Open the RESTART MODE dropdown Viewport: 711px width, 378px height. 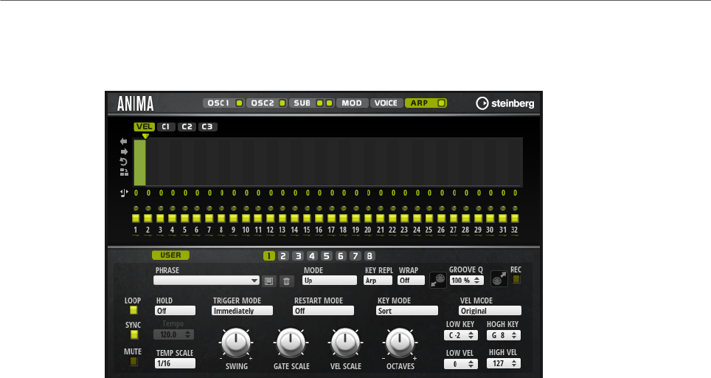point(323,311)
